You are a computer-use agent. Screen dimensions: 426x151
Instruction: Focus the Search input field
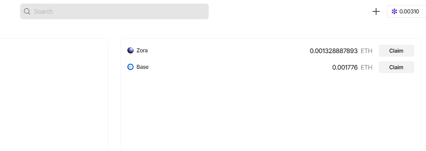click(114, 11)
